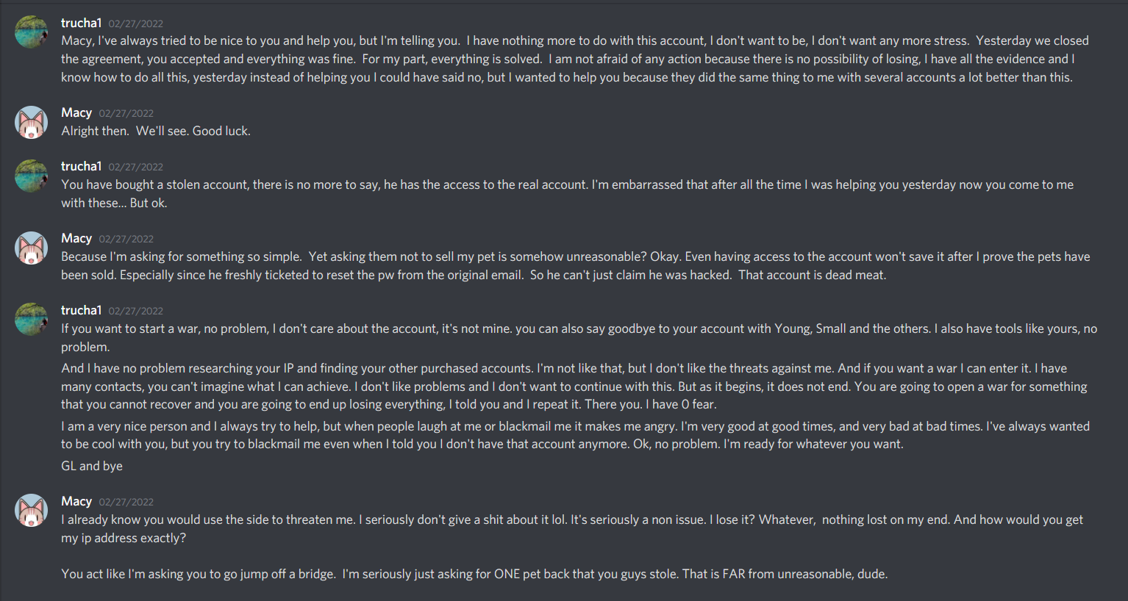This screenshot has width=1128, height=601.
Task: Select the 'GL and bye' message line
Action: (x=92, y=466)
